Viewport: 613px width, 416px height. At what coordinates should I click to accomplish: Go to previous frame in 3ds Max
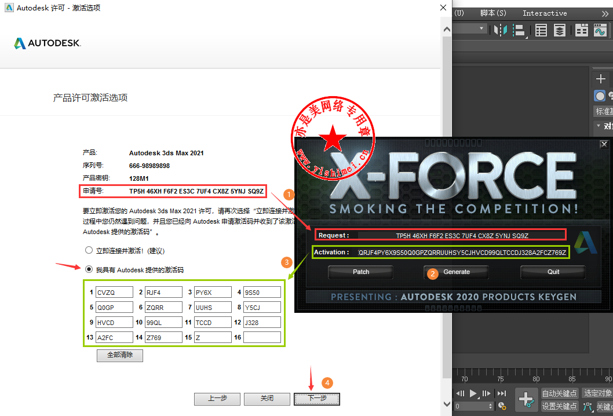461,393
